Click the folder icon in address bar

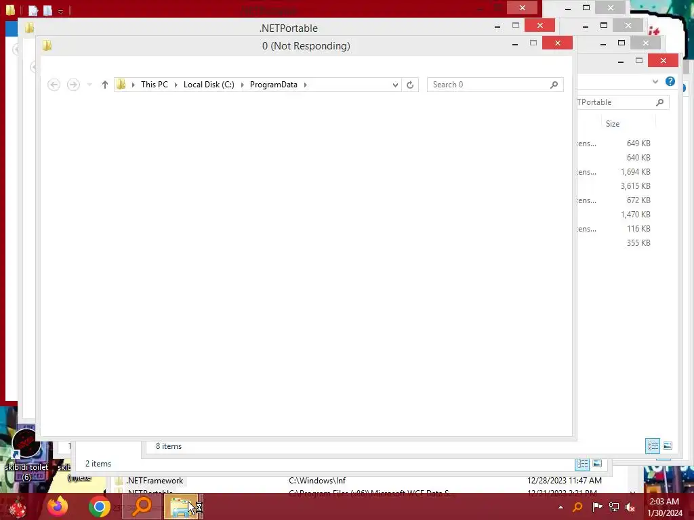(121, 84)
